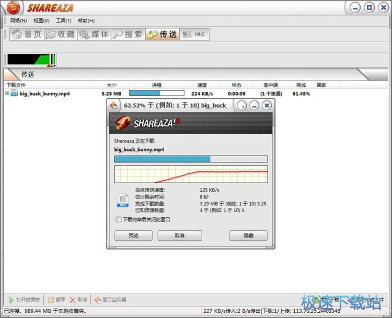Click the MP4 document icon in the dialog
Screen dimensions: 392x318
point(123,200)
